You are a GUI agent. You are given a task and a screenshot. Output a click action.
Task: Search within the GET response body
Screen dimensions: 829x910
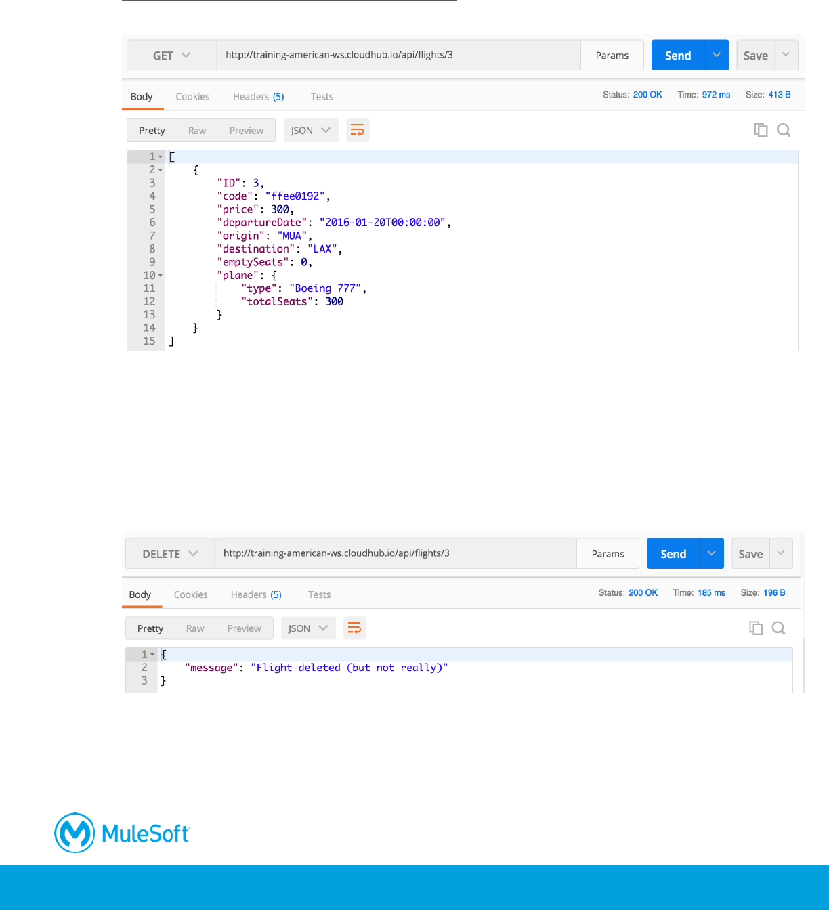784,130
